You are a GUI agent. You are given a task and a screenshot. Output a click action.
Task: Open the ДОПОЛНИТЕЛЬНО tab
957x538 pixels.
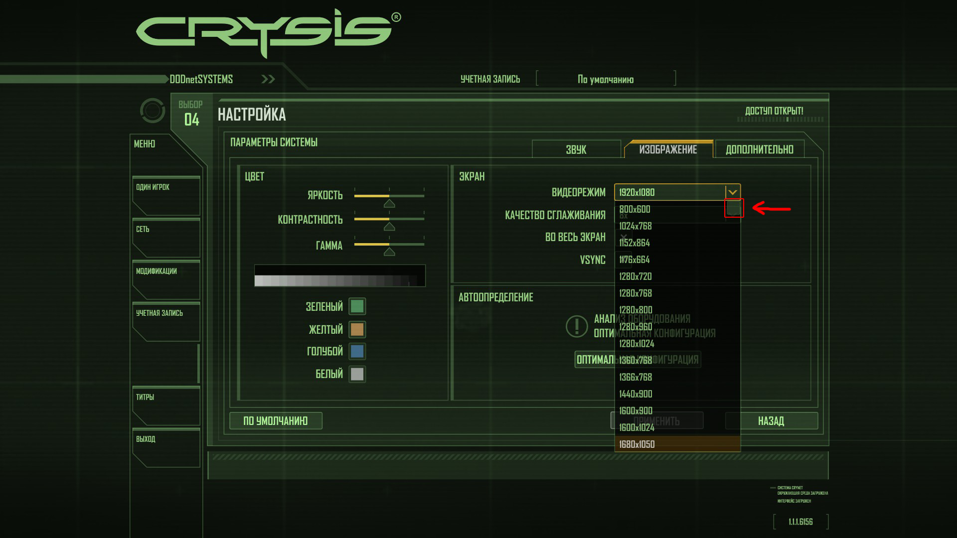click(x=759, y=149)
